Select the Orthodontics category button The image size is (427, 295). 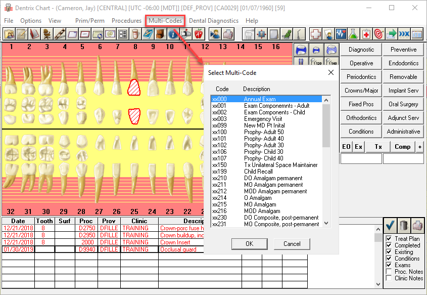[x=360, y=117]
